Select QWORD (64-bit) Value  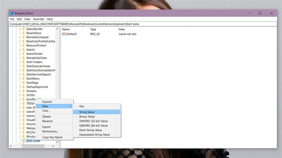pyautogui.click(x=97, y=126)
